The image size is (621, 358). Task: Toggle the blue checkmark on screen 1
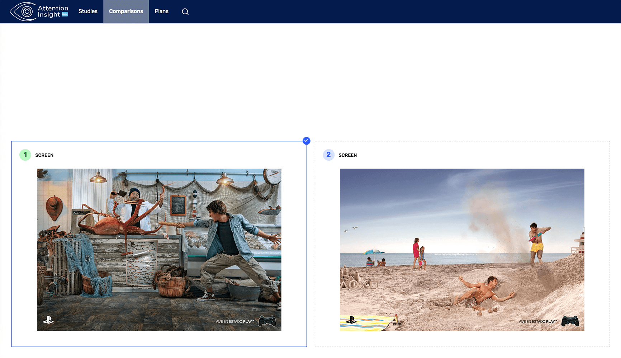click(x=306, y=141)
